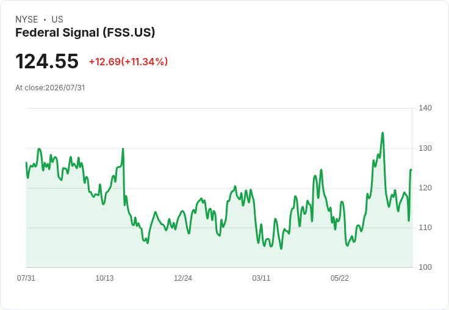This screenshot has height=310, width=449.
Task: Click the sharp price peak after 10/13
Action: (x=123, y=149)
